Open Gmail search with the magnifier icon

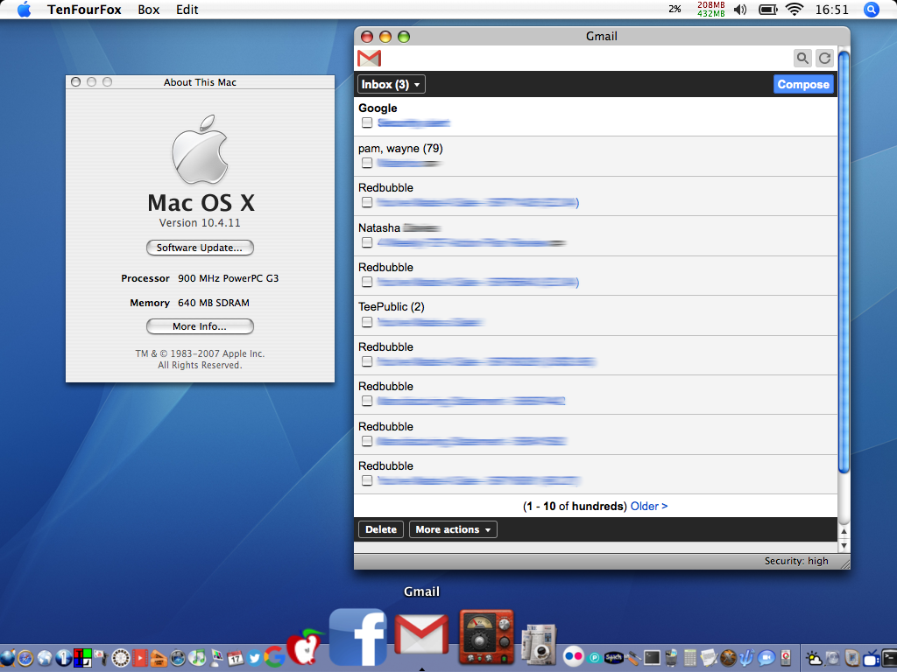point(802,58)
